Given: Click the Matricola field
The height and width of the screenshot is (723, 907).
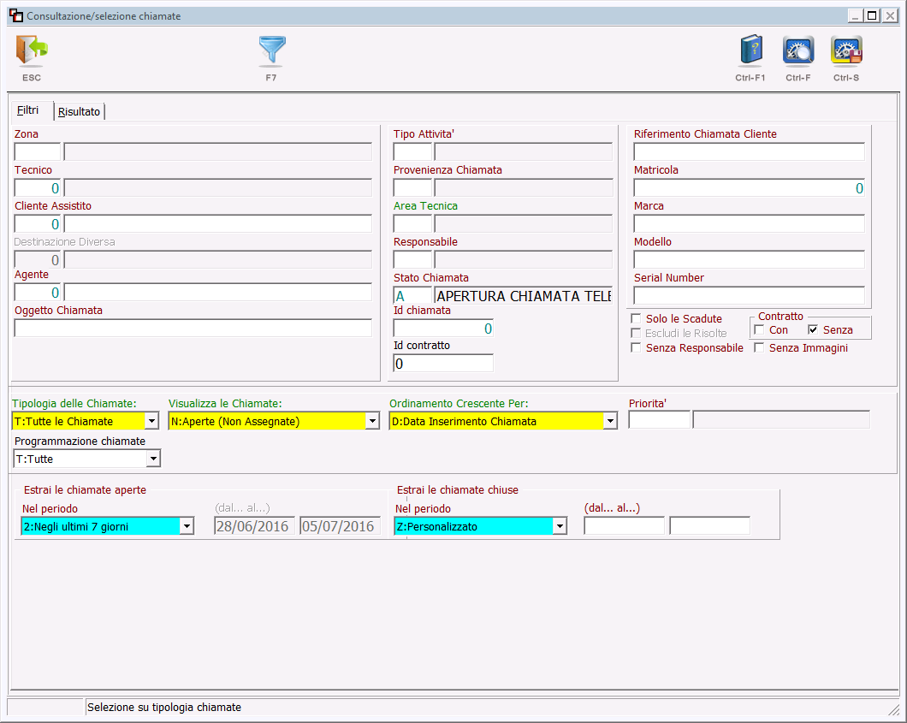Looking at the screenshot, I should coord(749,188).
